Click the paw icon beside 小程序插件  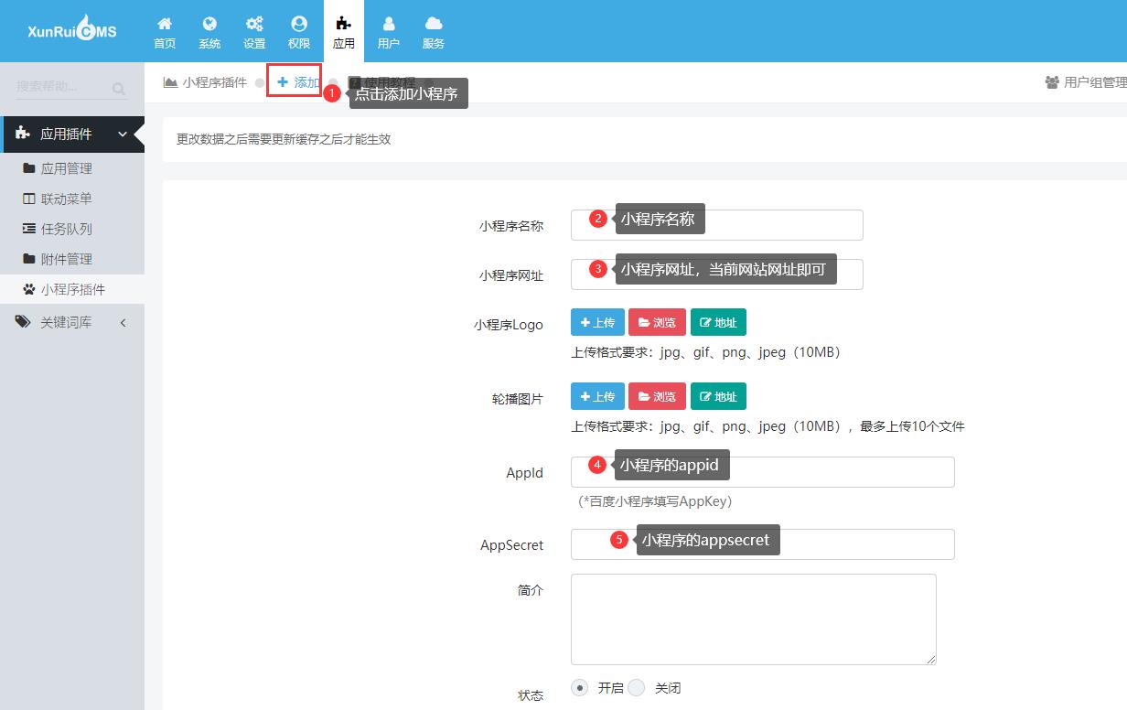pos(29,289)
